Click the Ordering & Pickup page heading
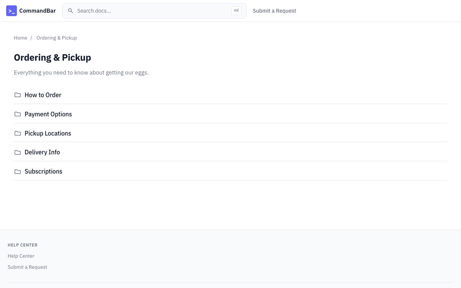461x288 pixels. (52, 58)
